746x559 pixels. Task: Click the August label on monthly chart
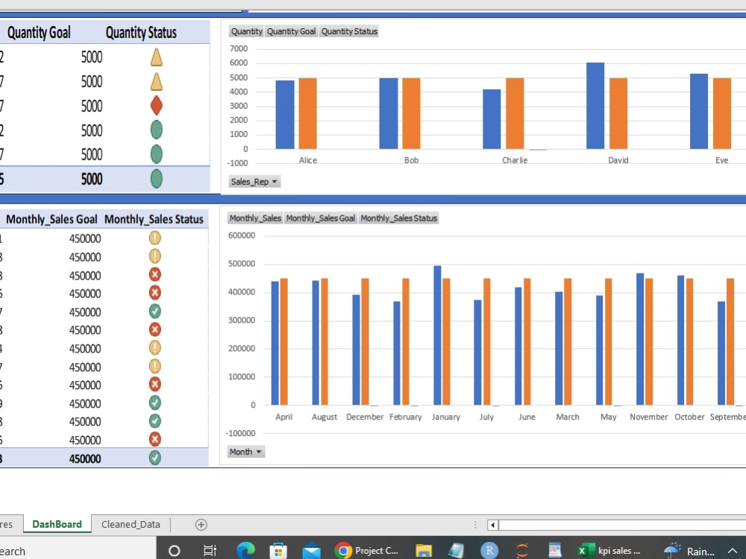[325, 417]
